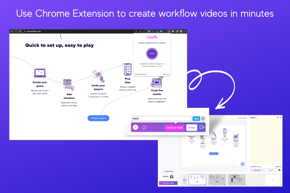The image size is (290, 193).
Task: Open the Grammarly extension icon
Action: [x=161, y=31]
